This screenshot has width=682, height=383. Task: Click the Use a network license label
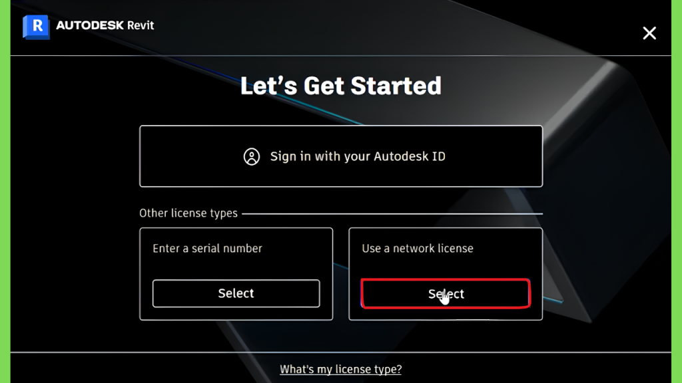pos(418,249)
